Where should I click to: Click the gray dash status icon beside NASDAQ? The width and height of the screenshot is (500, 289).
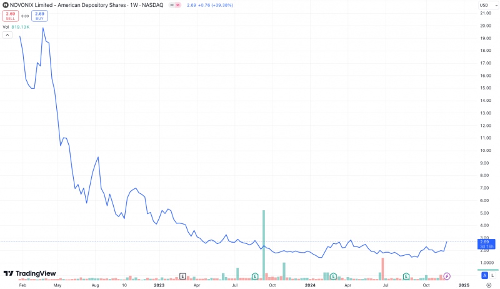pyautogui.click(x=172, y=5)
